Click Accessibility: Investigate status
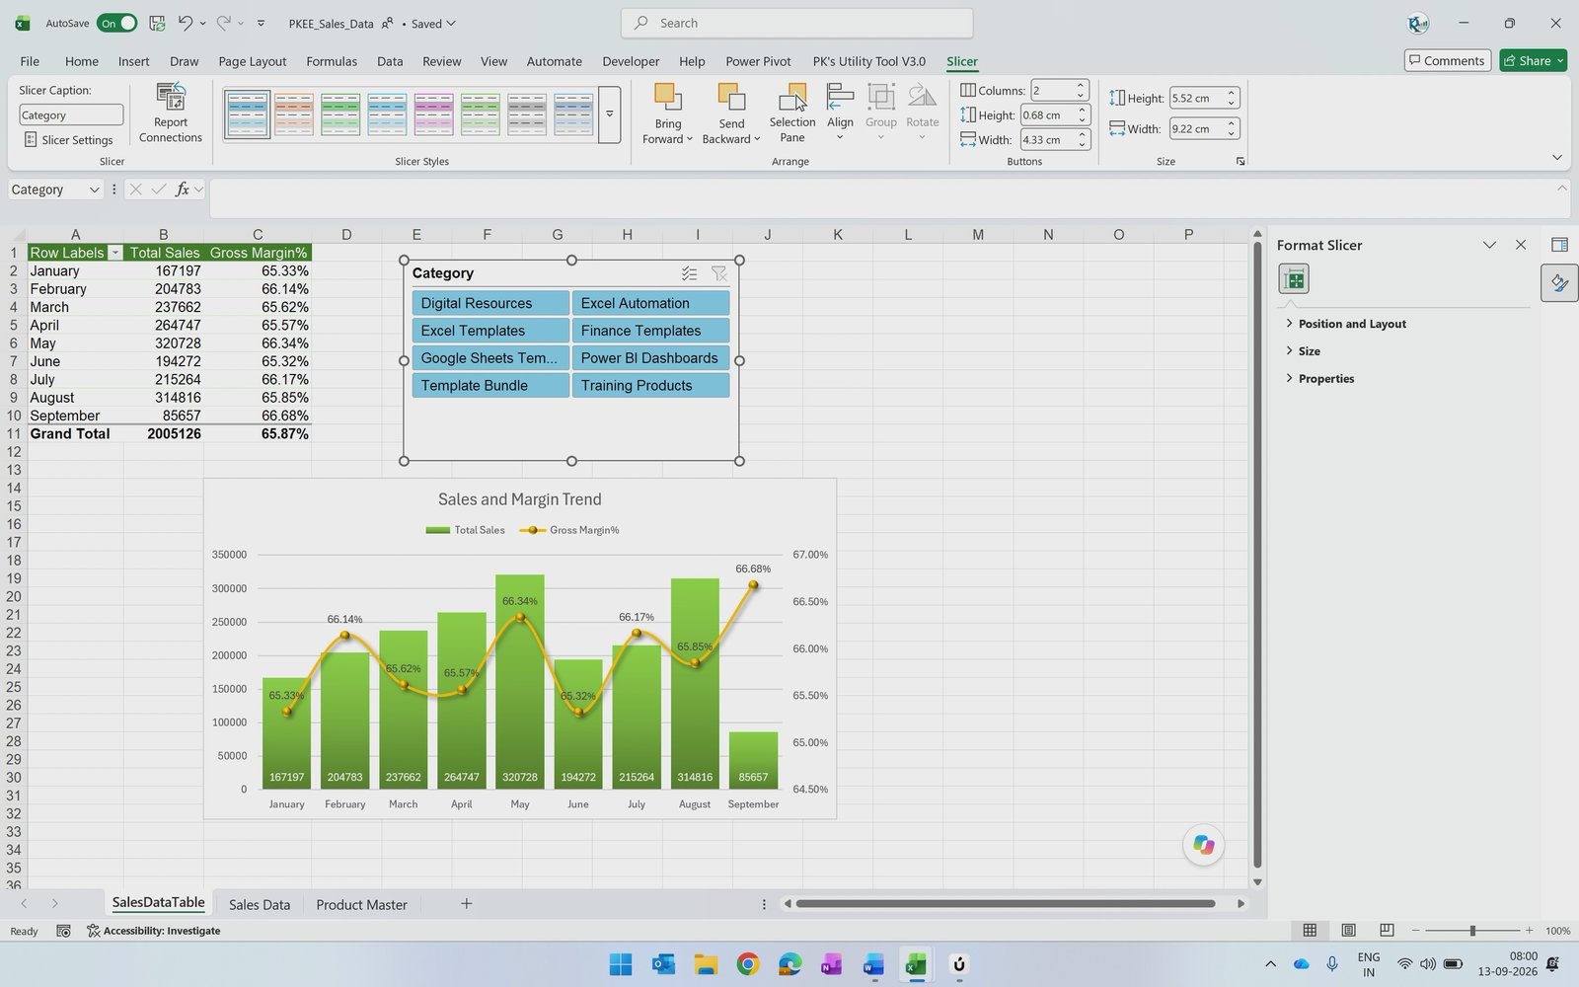Screen dimensions: 1579x987 coord(154,931)
